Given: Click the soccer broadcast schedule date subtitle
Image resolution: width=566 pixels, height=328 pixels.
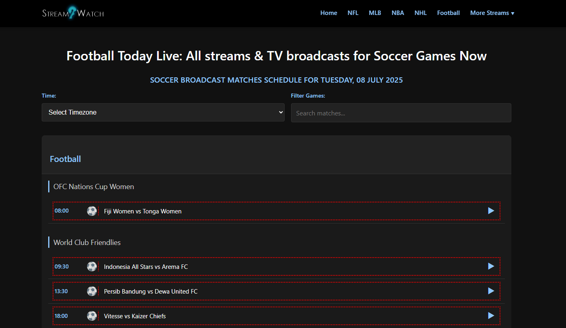Looking at the screenshot, I should tap(277, 80).
